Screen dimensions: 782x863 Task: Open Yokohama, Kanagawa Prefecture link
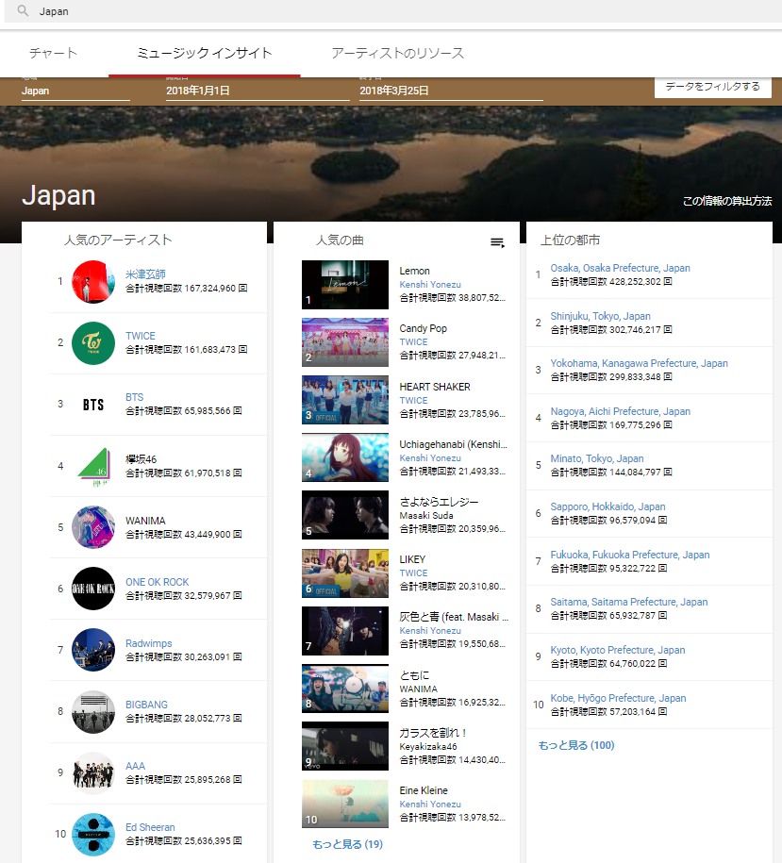click(639, 363)
